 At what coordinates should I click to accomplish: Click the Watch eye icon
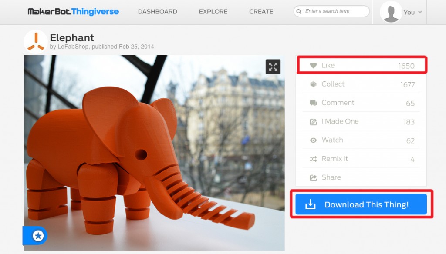pos(313,140)
